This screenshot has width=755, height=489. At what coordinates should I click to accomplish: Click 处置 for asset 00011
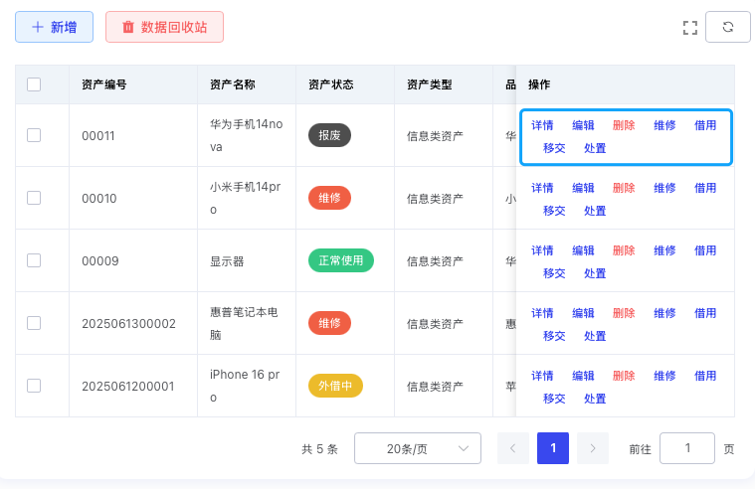coord(595,148)
